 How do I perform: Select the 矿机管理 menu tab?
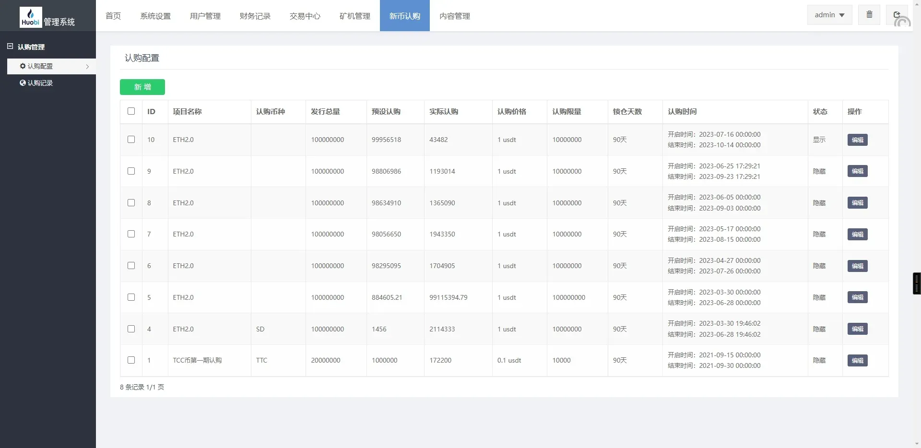click(x=354, y=16)
